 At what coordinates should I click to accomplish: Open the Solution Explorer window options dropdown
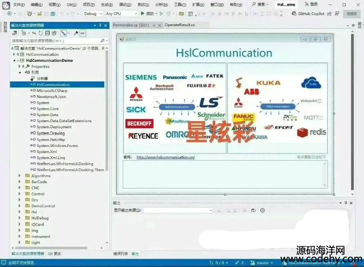click(x=95, y=25)
